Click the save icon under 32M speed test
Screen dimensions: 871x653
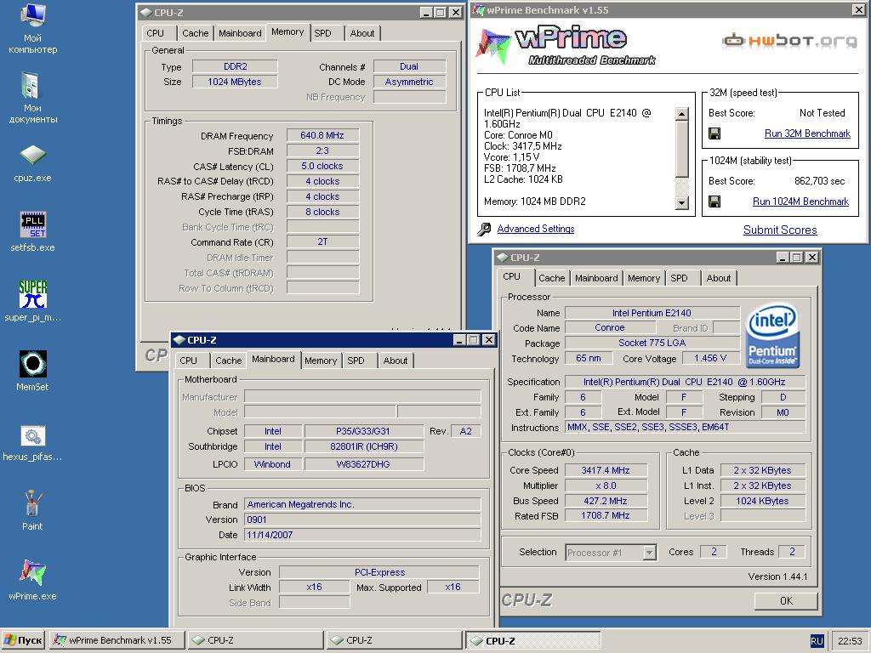point(714,133)
